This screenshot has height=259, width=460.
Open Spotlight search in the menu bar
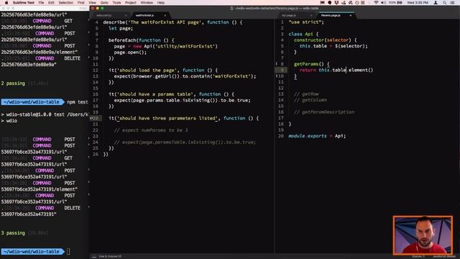pos(444,3)
